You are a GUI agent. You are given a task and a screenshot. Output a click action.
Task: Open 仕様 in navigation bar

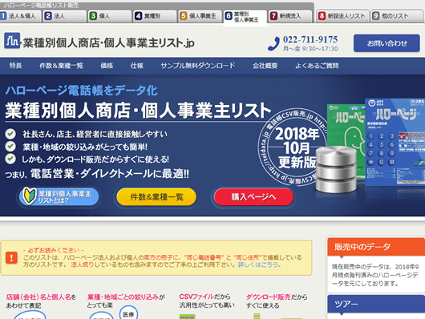point(136,66)
